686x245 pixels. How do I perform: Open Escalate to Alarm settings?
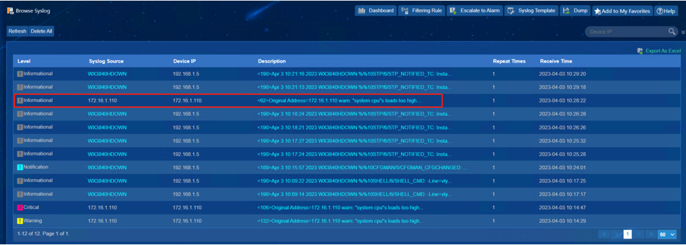point(475,10)
